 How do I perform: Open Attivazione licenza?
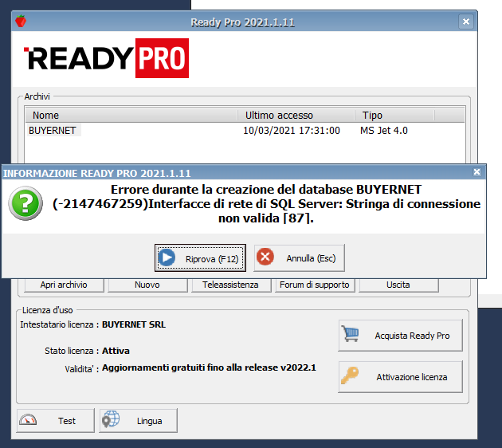tap(401, 377)
